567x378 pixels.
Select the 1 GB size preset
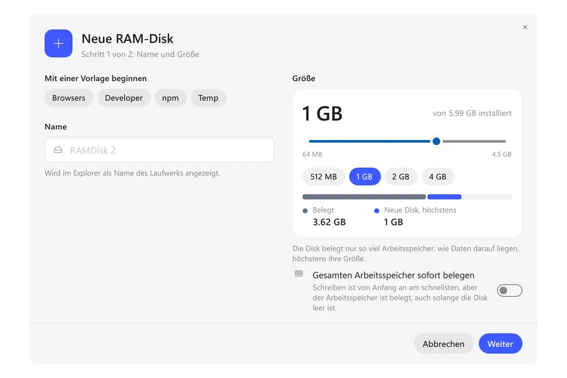tap(364, 177)
